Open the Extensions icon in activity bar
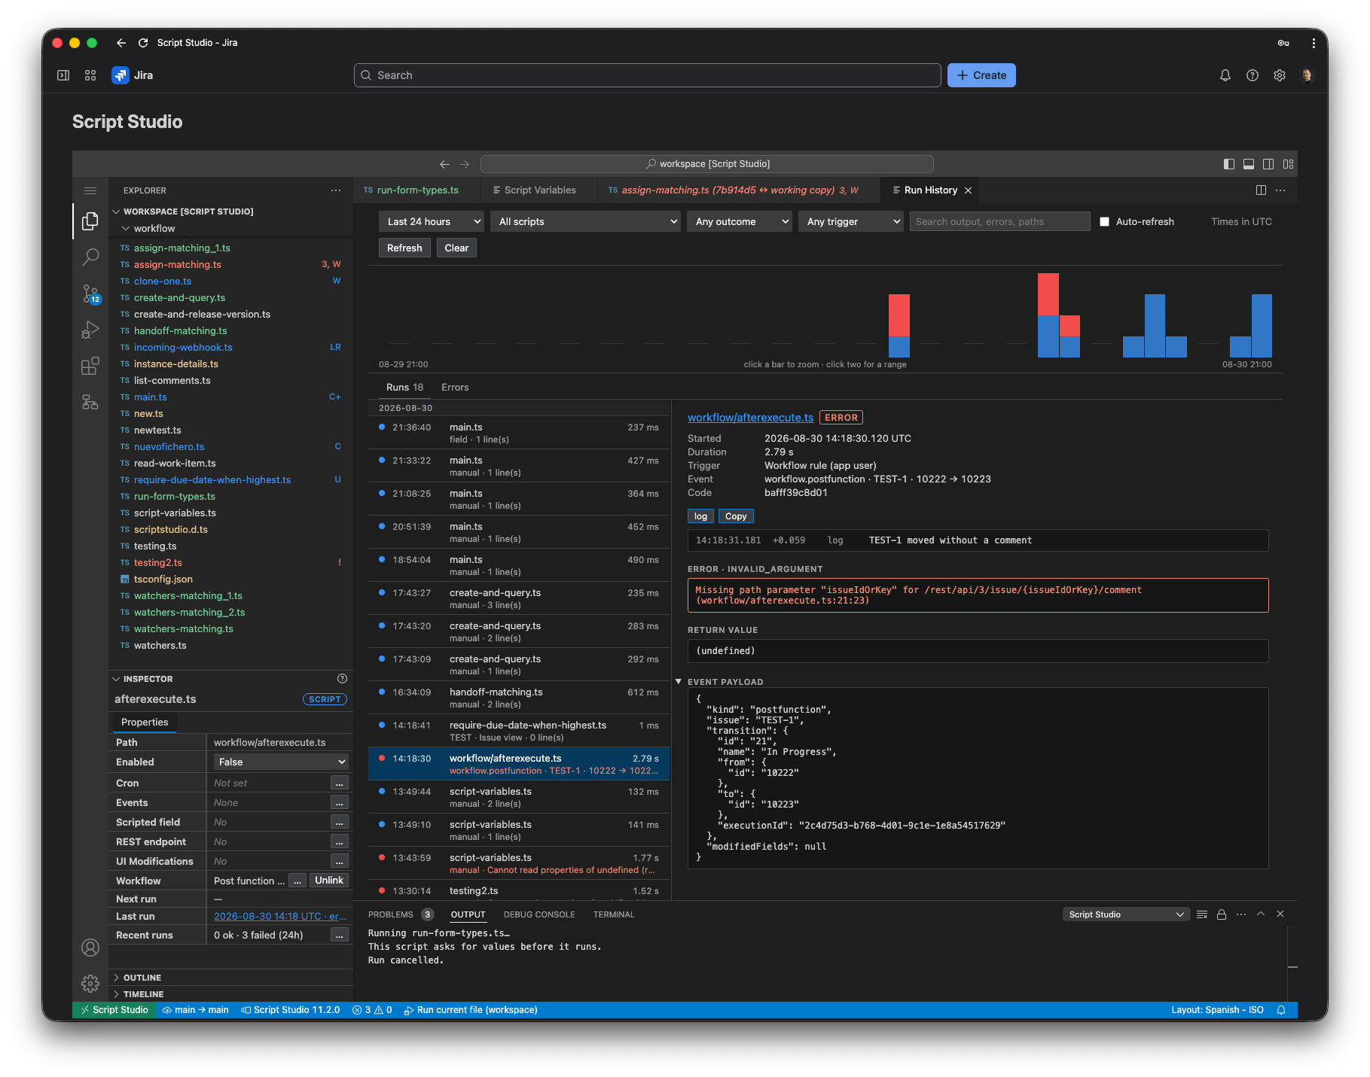Screen dimensions: 1370x1077 point(90,366)
